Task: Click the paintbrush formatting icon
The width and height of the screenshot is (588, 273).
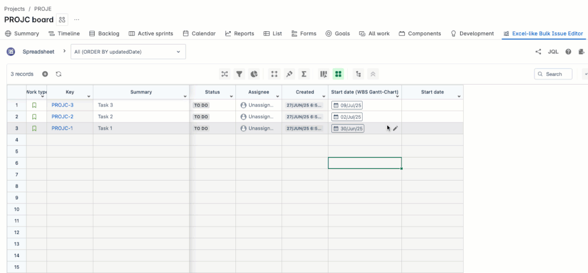Action: click(x=289, y=74)
